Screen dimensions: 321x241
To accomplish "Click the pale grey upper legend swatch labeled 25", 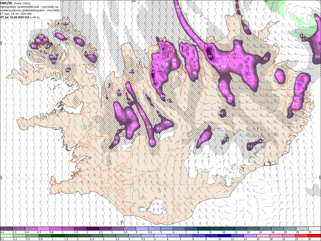I will 302,229.
